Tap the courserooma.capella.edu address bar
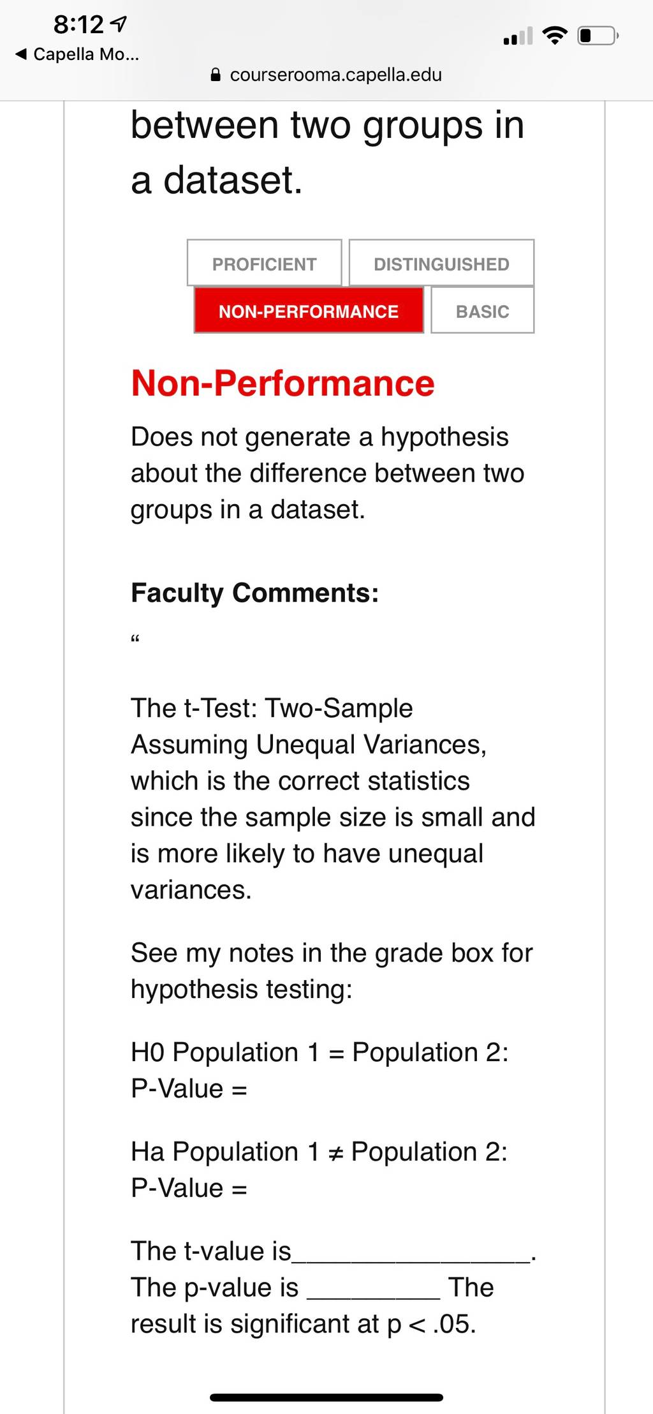The width and height of the screenshot is (653, 1414). point(326,75)
